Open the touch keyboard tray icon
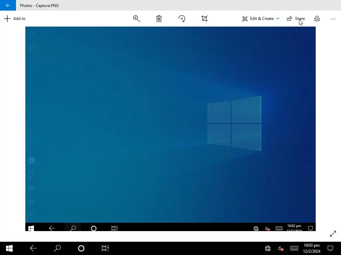341x255 pixels. coord(294,248)
